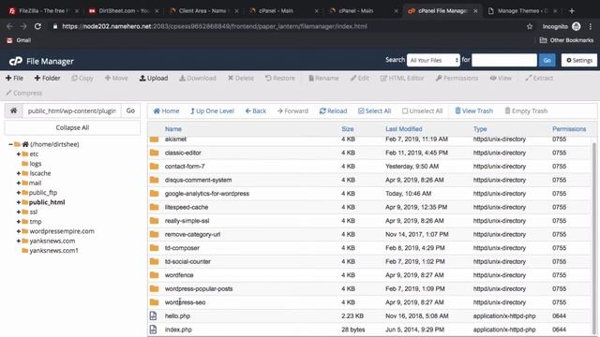Select All files in the listing
Screen dimensions: 600x337
point(374,110)
